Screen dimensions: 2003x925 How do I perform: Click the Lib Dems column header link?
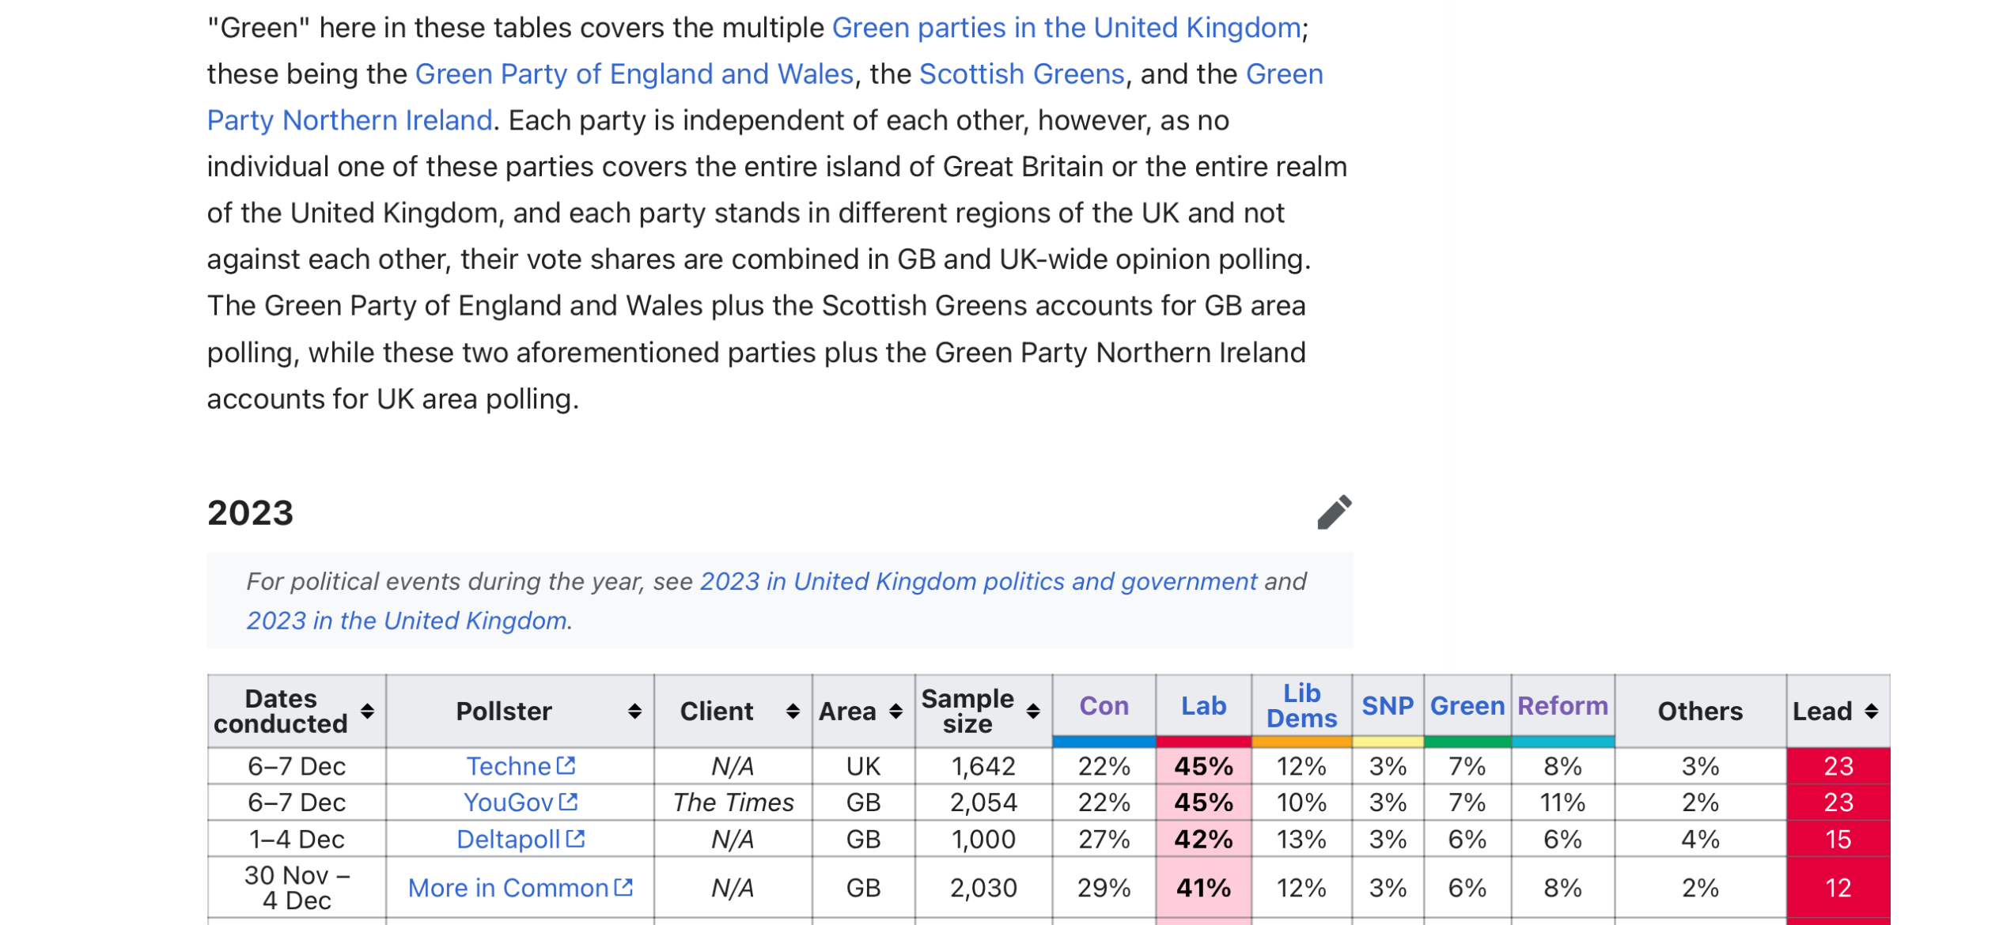click(x=1301, y=705)
